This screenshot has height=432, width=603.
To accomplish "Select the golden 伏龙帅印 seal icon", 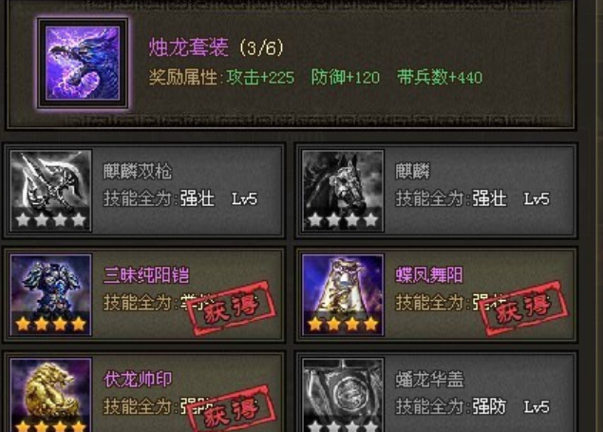I will (x=51, y=395).
